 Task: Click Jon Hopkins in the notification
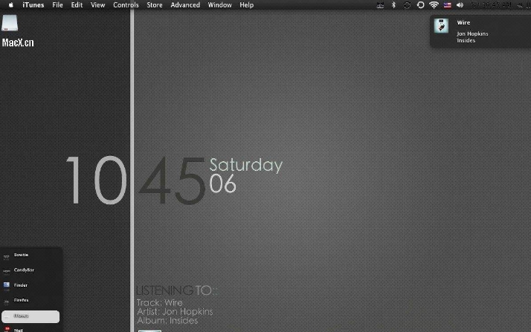pos(472,34)
